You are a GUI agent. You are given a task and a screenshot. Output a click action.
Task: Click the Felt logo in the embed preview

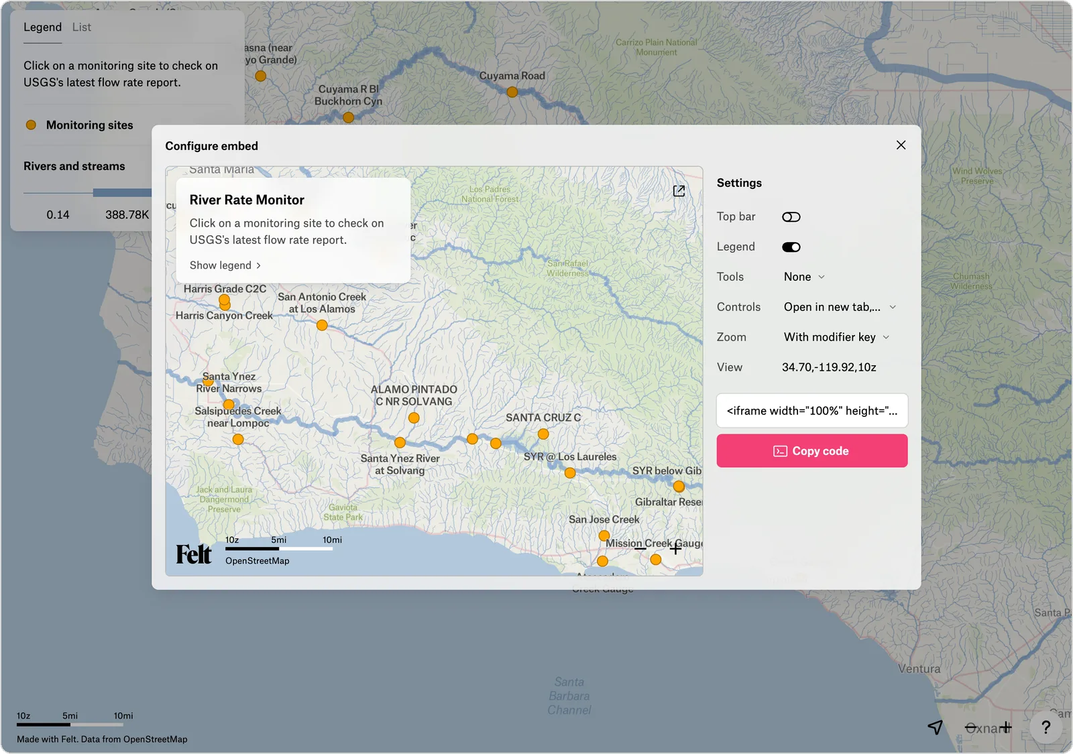point(194,554)
